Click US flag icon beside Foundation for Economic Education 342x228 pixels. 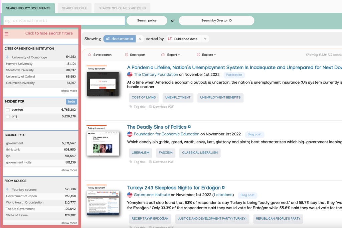coord(130,134)
